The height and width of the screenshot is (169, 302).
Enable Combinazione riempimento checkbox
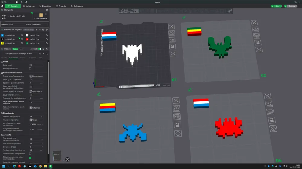[30, 154]
